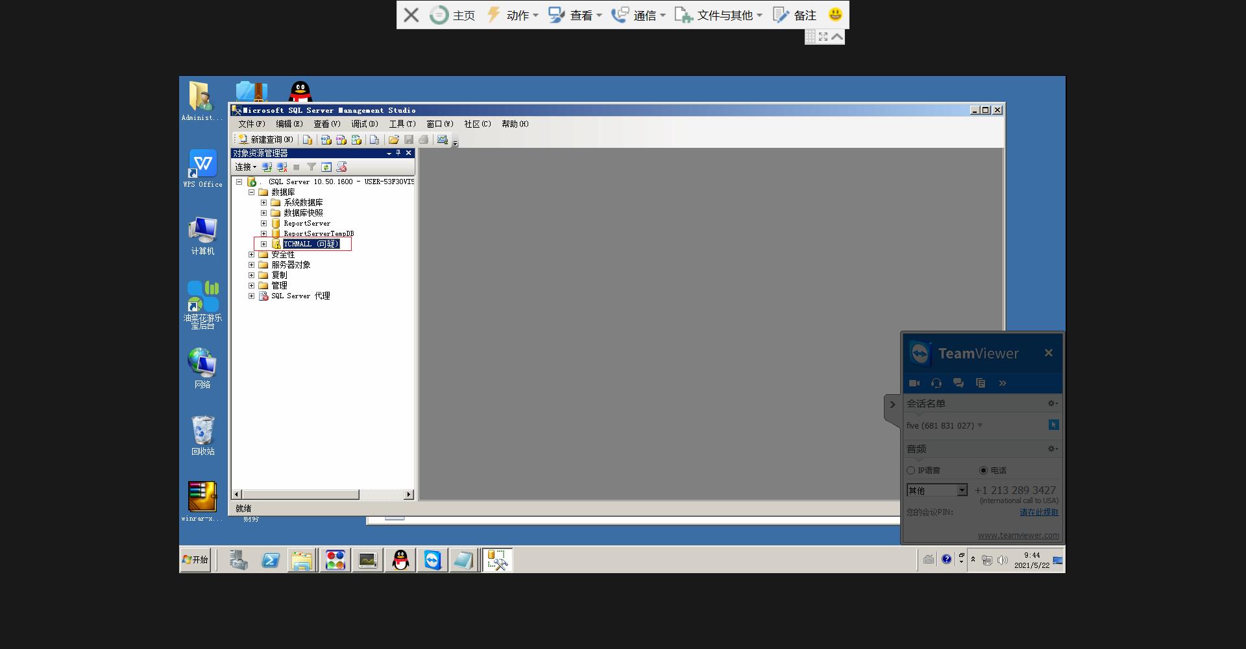Collapse the SQL Server root node

(x=239, y=182)
